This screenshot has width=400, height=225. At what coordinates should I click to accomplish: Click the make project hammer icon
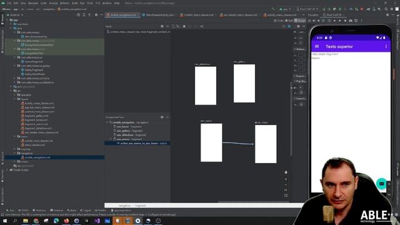(x=273, y=9)
